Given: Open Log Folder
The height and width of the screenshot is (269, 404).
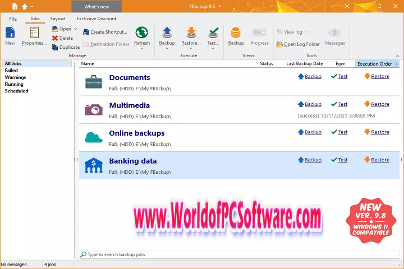Looking at the screenshot, I should click(298, 44).
